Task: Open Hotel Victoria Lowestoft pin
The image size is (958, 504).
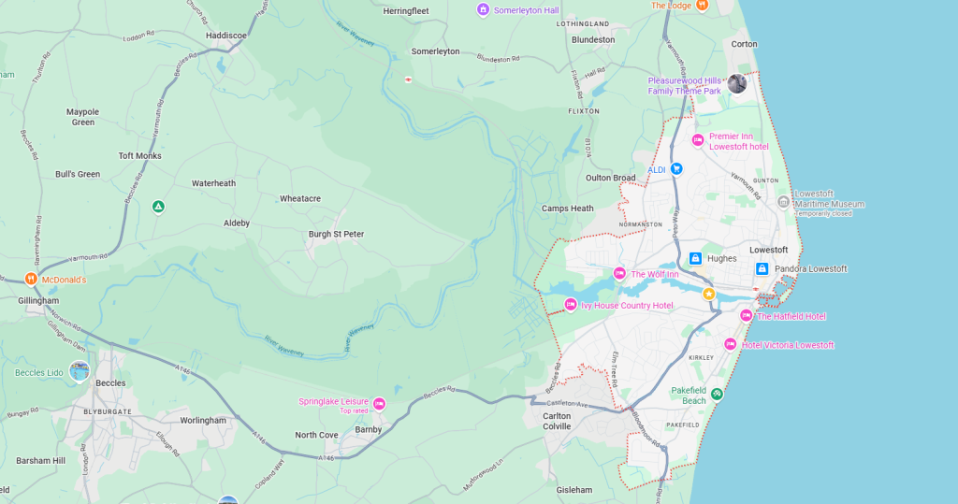Action: pyautogui.click(x=730, y=345)
